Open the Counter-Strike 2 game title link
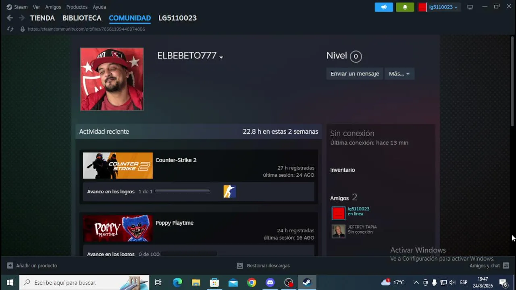Viewport: 516px width, 290px height. [x=176, y=160]
